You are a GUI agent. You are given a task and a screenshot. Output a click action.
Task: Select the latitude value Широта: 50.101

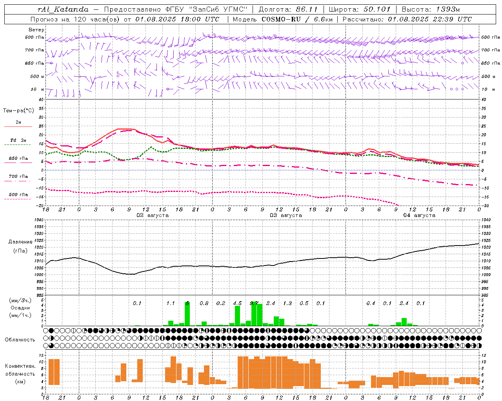pos(360,9)
